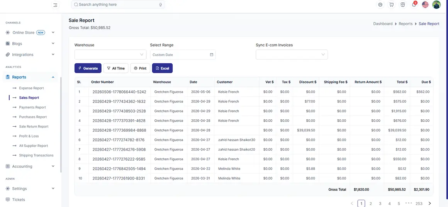The width and height of the screenshot is (448, 207).
Task: Click the Generate button
Action: pyautogui.click(x=88, y=68)
